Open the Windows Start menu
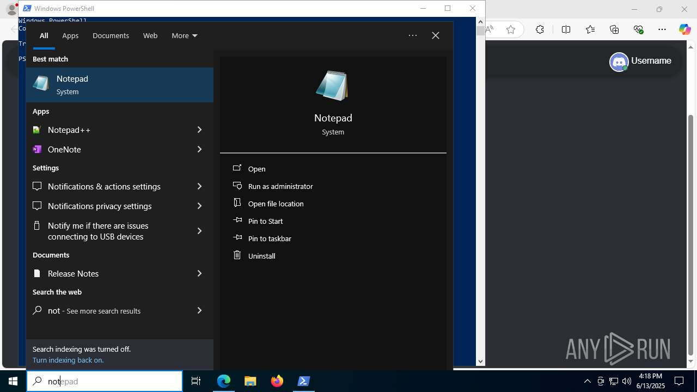The image size is (697, 392). click(x=13, y=381)
